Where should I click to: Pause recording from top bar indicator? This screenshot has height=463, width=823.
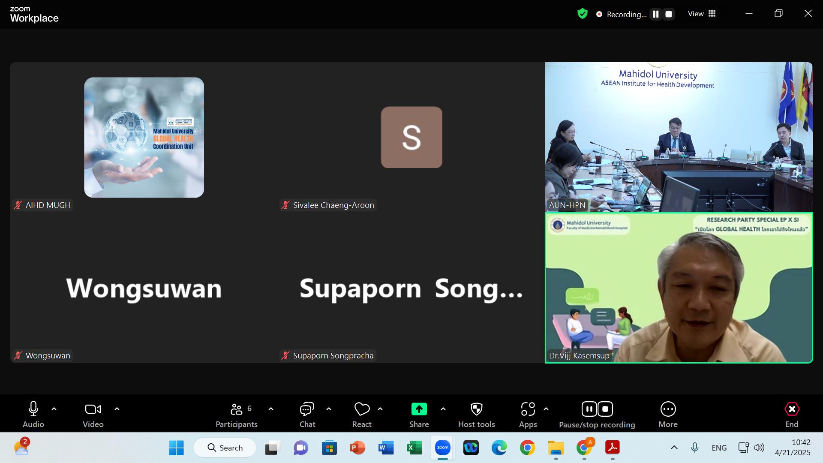(x=656, y=14)
